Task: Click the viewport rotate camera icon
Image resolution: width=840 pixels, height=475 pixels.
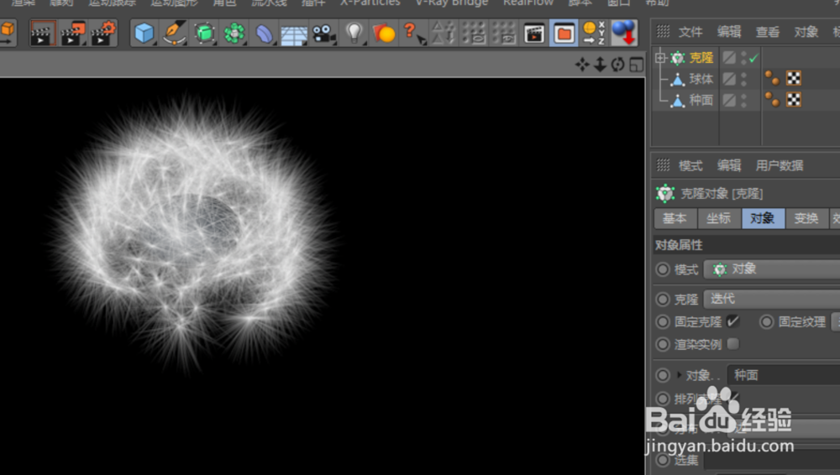Action: [617, 65]
